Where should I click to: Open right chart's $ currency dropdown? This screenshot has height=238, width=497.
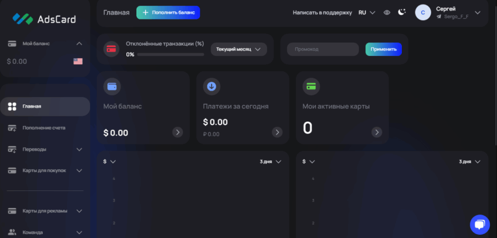coord(308,162)
